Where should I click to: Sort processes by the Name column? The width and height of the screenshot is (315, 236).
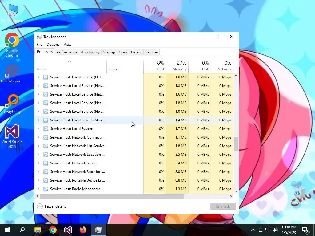[70, 66]
